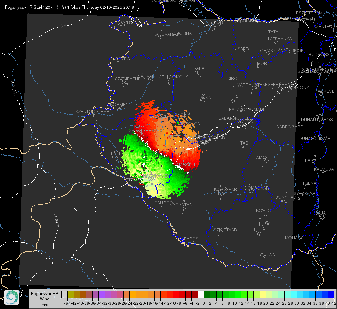Click the SZIGETVÁR city label
The width and height of the screenshot is (337, 309).
[225, 230]
